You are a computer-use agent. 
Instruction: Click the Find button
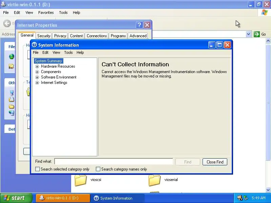point(188,162)
